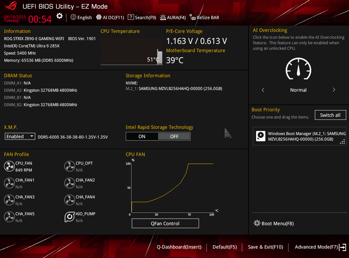
Task: Turn Intel Rapid Storage Technology ON
Action: coord(142,136)
